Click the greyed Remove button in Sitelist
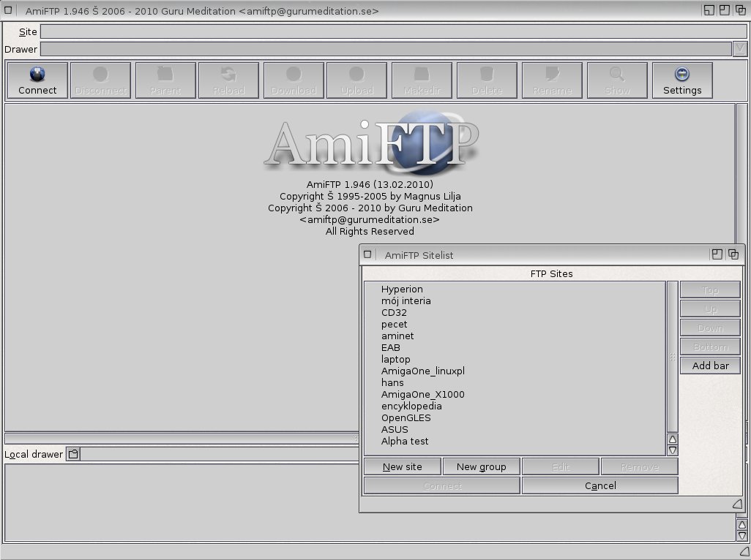The height and width of the screenshot is (560, 751). coord(640,466)
